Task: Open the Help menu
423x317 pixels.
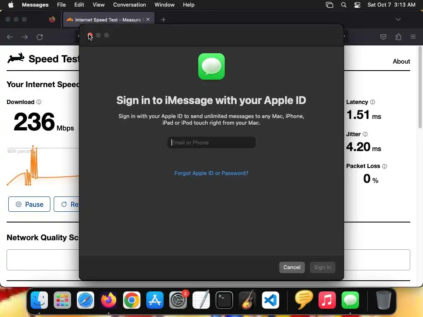Action: tap(188, 5)
